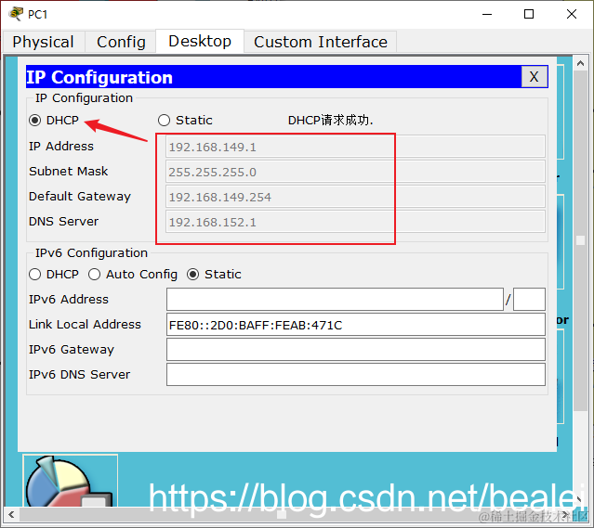
Task: Focus the IPv6 prefix length field
Action: click(x=529, y=299)
